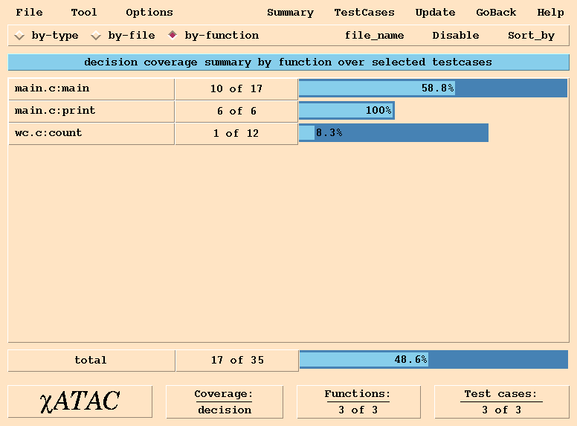Click the 58.8% coverage bar
577x426 pixels.
pos(433,88)
